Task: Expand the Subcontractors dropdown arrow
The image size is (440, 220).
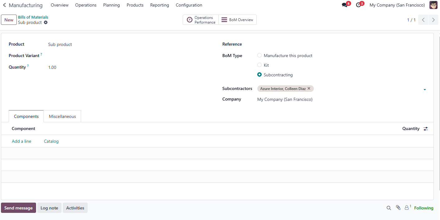Action: pyautogui.click(x=425, y=90)
